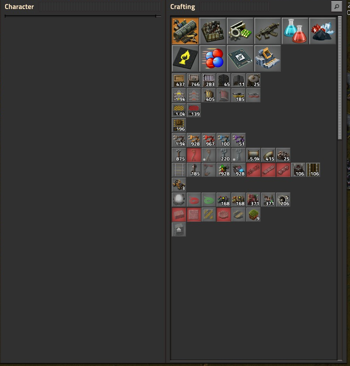The image size is (350, 366).
Task: Select the greyed red underground belt
Action: [x=224, y=95]
